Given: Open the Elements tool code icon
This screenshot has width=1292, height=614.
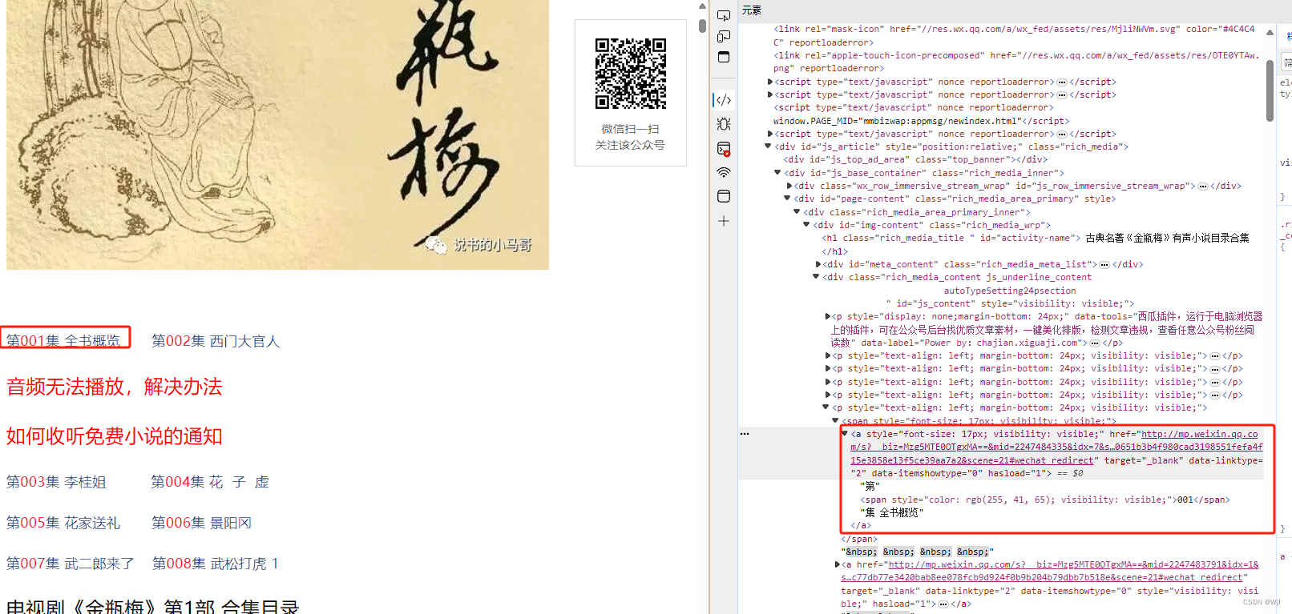Looking at the screenshot, I should click(x=724, y=100).
